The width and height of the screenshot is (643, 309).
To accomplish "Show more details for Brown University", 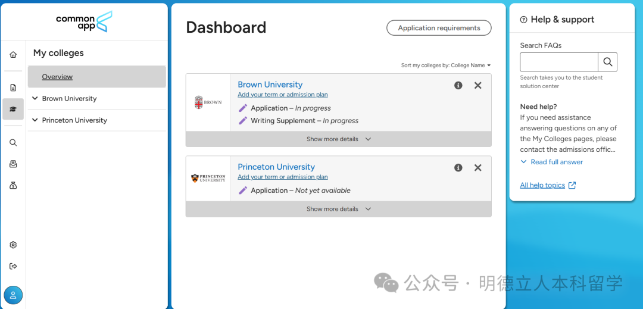I will [x=338, y=139].
